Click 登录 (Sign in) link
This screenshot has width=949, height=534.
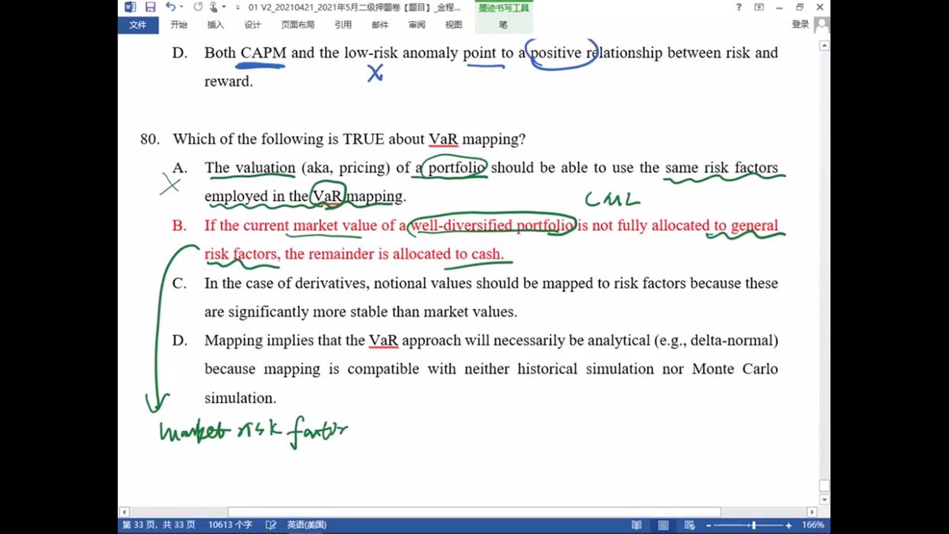point(800,24)
